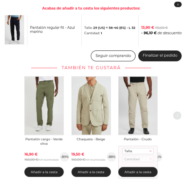Viewport: 183px width, 183px height.
Task: Click Finalizar el pedido button
Action: coord(160,55)
